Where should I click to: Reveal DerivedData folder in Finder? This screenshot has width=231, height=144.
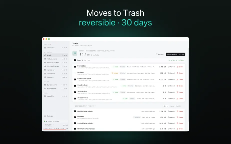pos(171,67)
